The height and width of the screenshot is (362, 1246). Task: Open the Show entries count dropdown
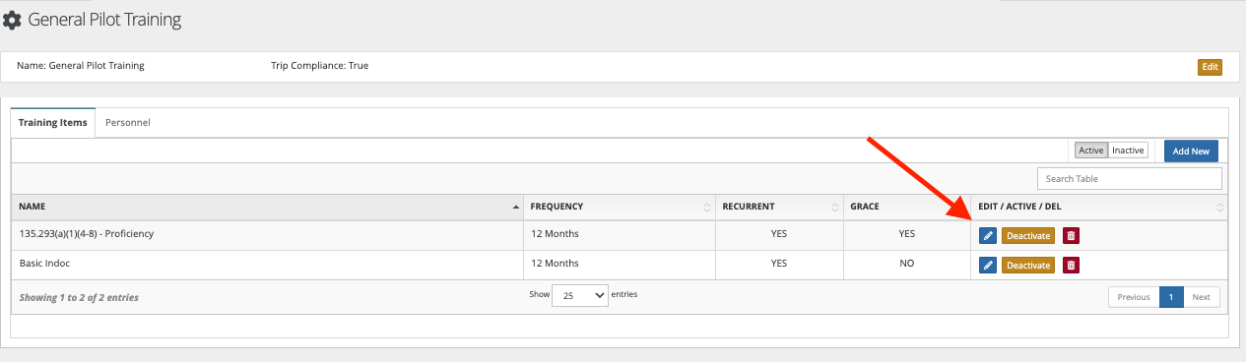pyautogui.click(x=580, y=295)
